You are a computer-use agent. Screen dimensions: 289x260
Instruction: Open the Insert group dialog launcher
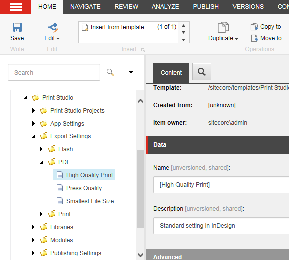[143, 50]
